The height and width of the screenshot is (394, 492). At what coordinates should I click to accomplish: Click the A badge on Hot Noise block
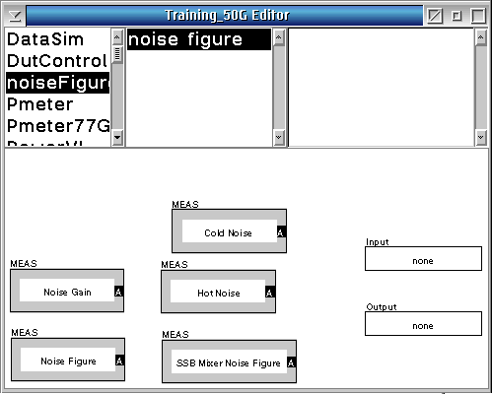(x=269, y=293)
